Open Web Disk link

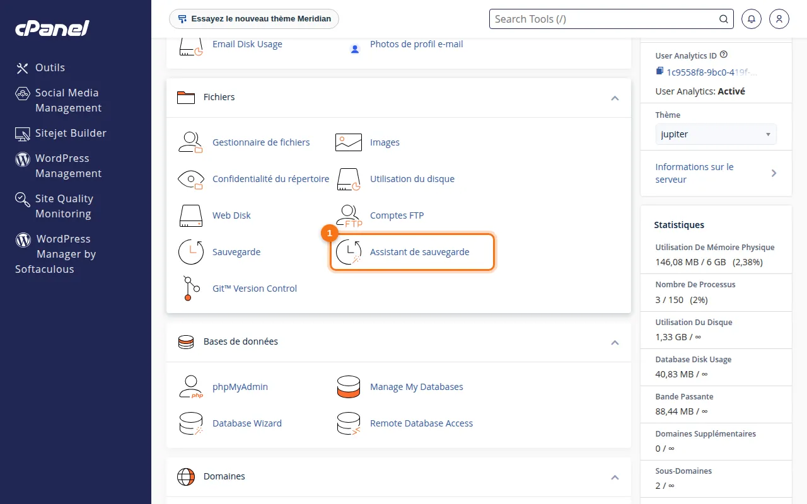(x=231, y=215)
